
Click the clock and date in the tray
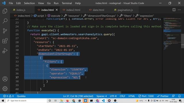(x=173, y=100)
